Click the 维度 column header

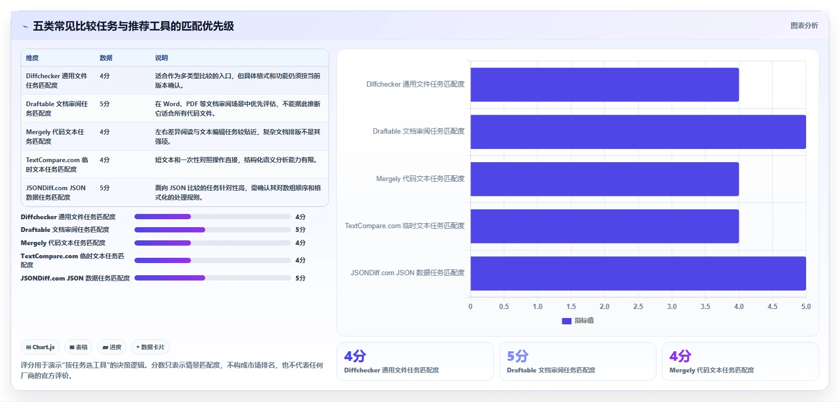tap(32, 58)
